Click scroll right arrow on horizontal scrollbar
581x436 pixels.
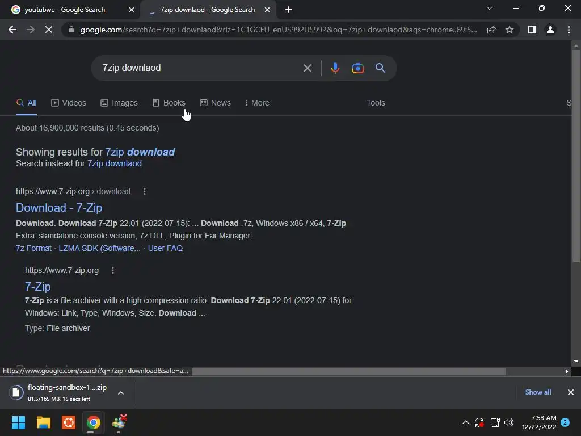[567, 371]
